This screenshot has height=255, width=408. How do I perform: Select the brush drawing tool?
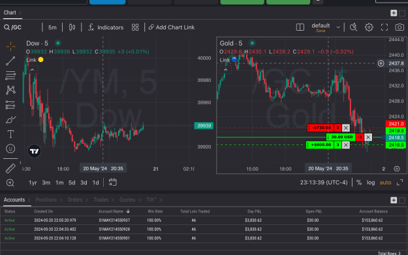point(10,120)
